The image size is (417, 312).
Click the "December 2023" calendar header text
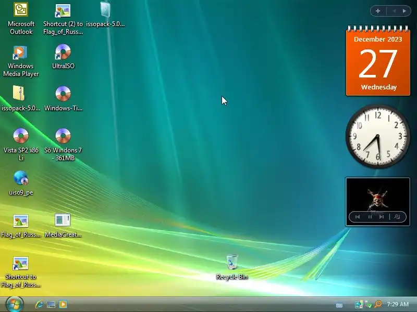(x=377, y=40)
